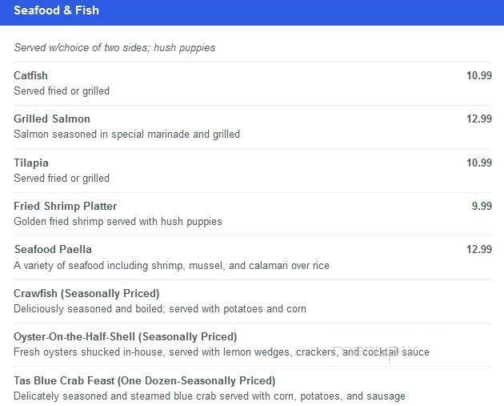Click Delicately seasoned steamed blue crab description
This screenshot has height=406, width=504.
point(210,396)
